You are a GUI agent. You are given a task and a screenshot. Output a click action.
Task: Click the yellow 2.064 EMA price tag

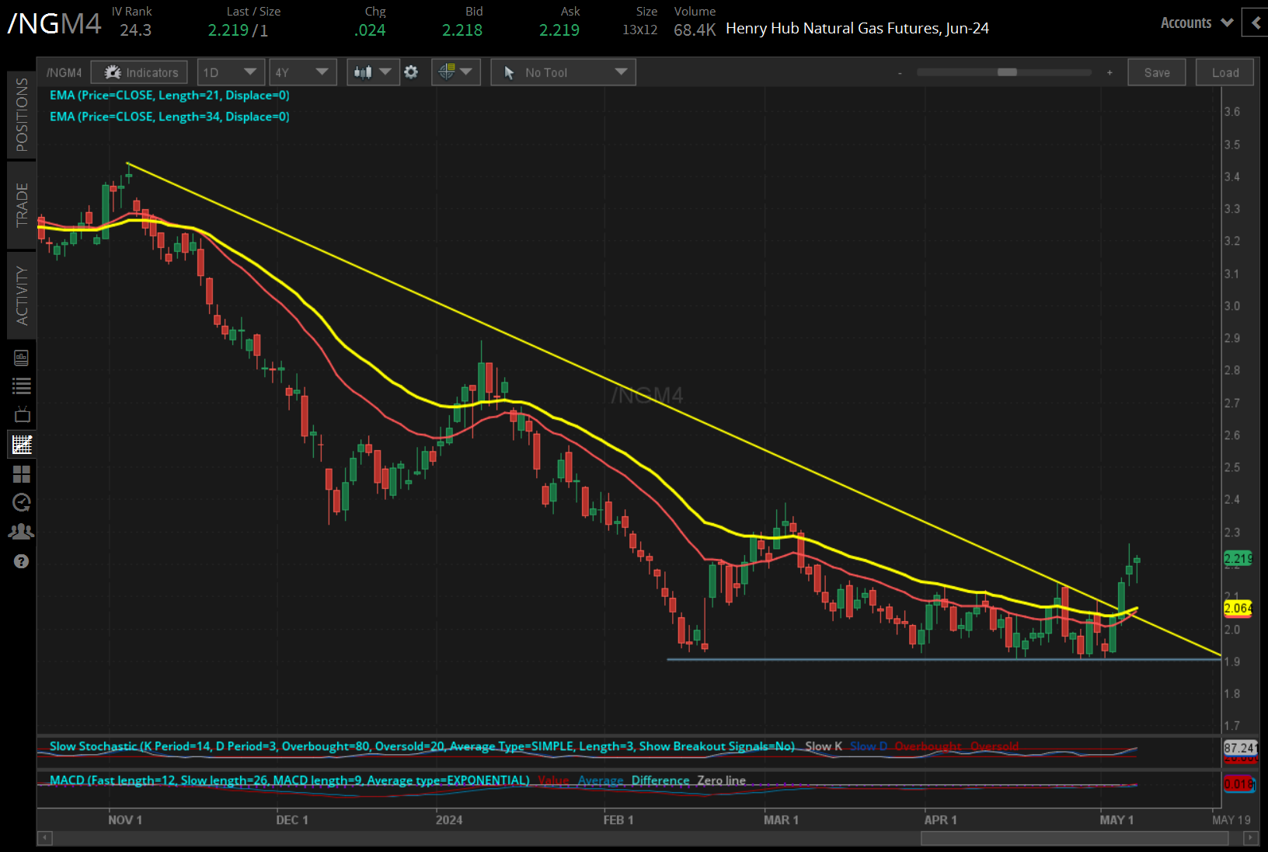1238,608
